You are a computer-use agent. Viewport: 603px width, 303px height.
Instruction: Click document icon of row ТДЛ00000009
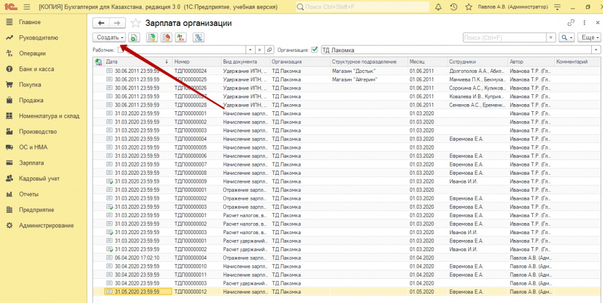point(109,181)
